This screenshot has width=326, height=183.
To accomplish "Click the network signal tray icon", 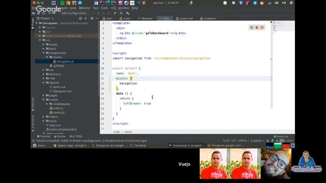I will pyautogui.click(x=269, y=3).
